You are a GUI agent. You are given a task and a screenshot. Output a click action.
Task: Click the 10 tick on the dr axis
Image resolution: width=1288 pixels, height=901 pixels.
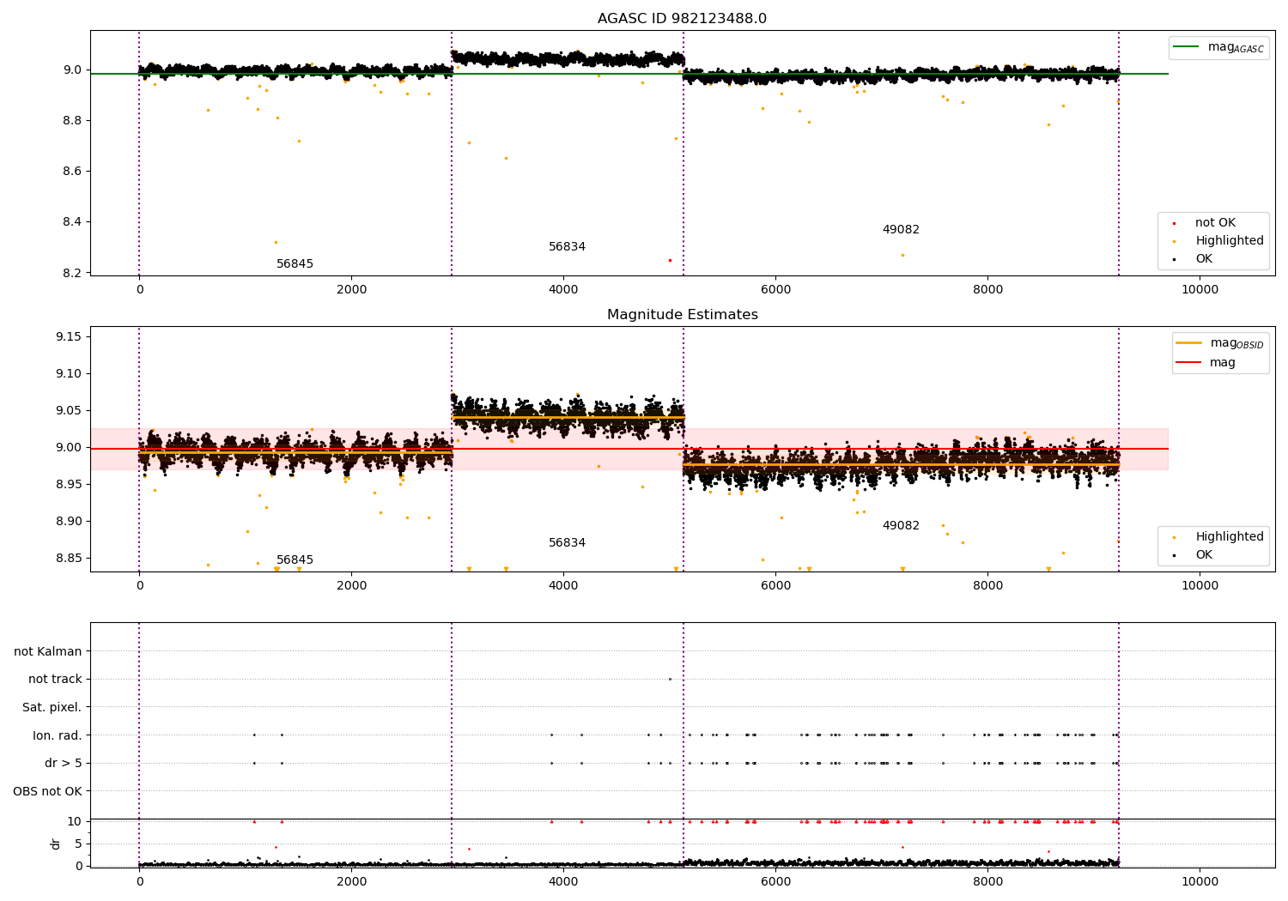click(x=75, y=822)
